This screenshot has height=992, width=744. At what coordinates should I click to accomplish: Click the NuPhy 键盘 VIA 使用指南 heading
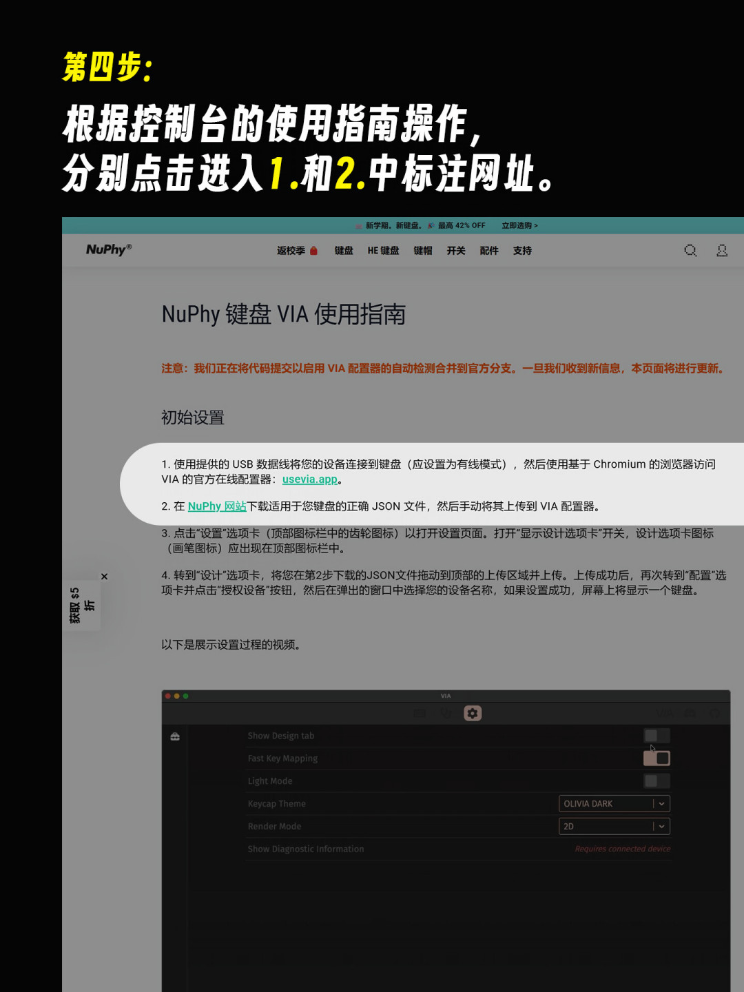[284, 315]
